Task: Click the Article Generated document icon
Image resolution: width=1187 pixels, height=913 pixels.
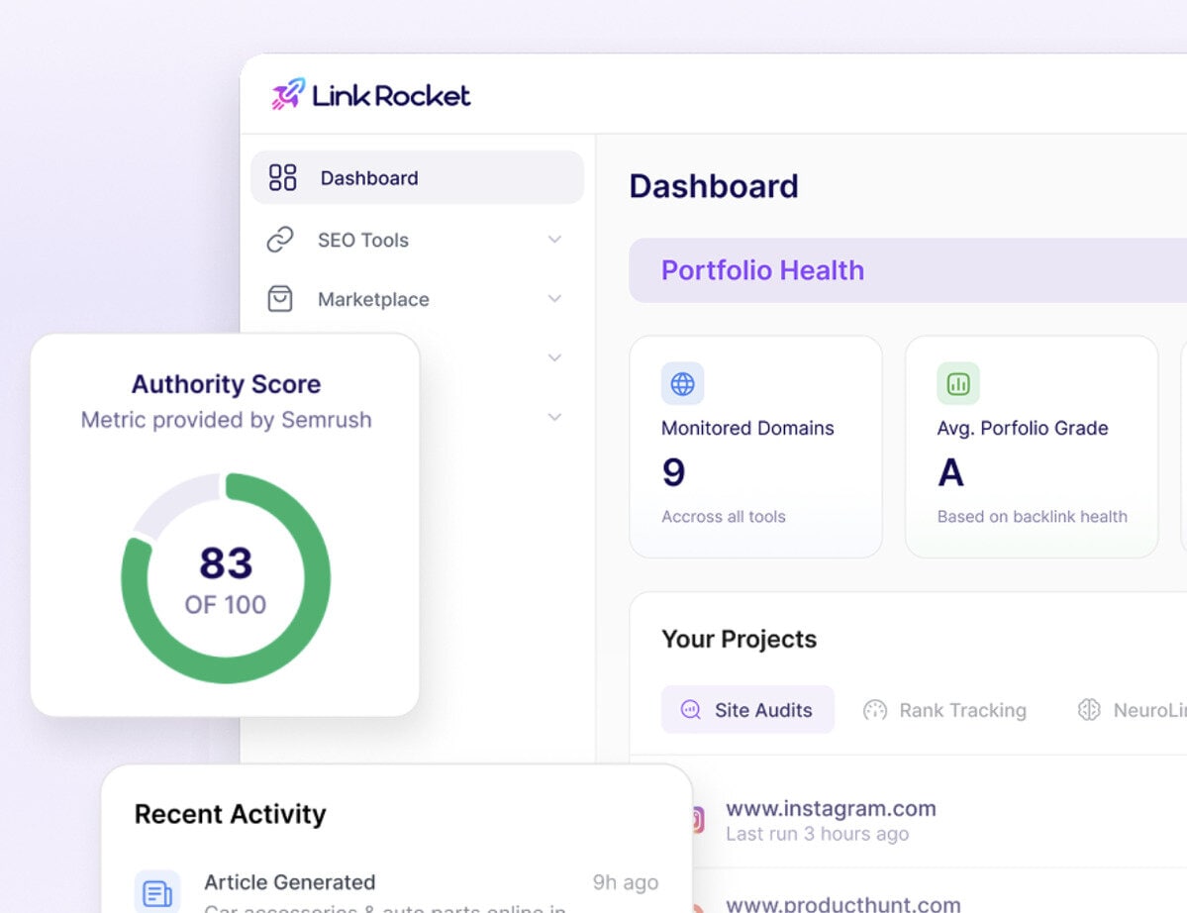Action: pos(157,892)
